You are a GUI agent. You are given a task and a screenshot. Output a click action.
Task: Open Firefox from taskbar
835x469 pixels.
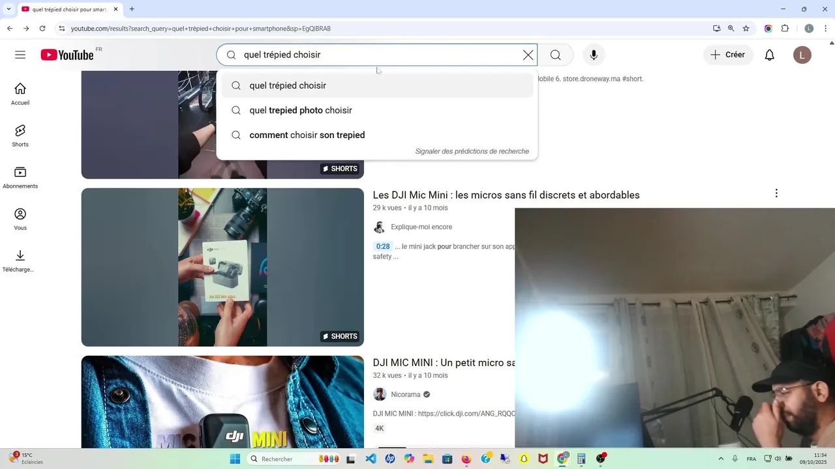click(x=466, y=459)
